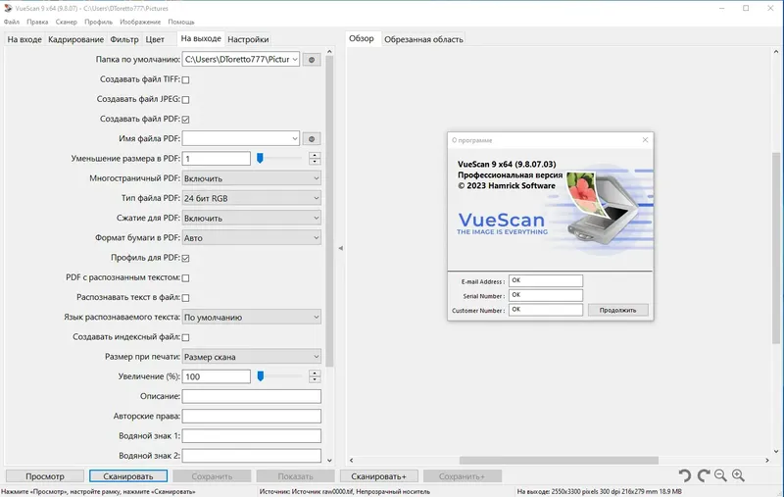Decrease PDF size reduction with the down arrow

(315, 162)
